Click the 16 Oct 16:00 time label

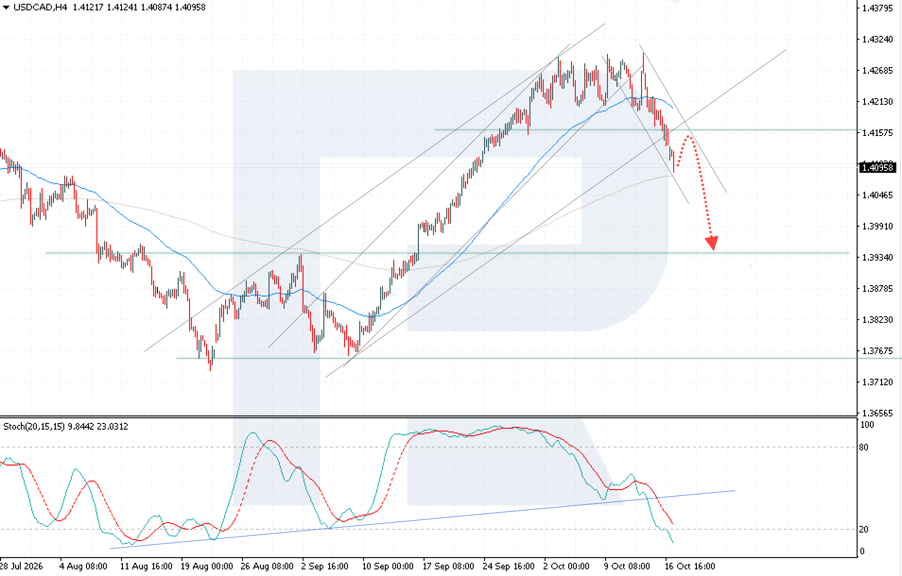[x=690, y=566]
